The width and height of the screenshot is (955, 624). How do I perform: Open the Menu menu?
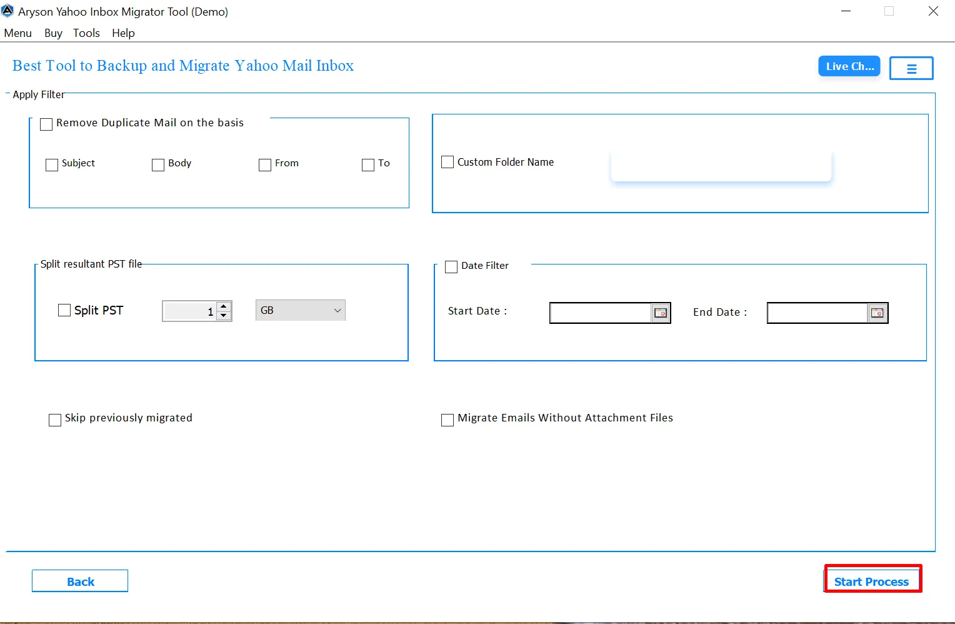pyautogui.click(x=18, y=33)
